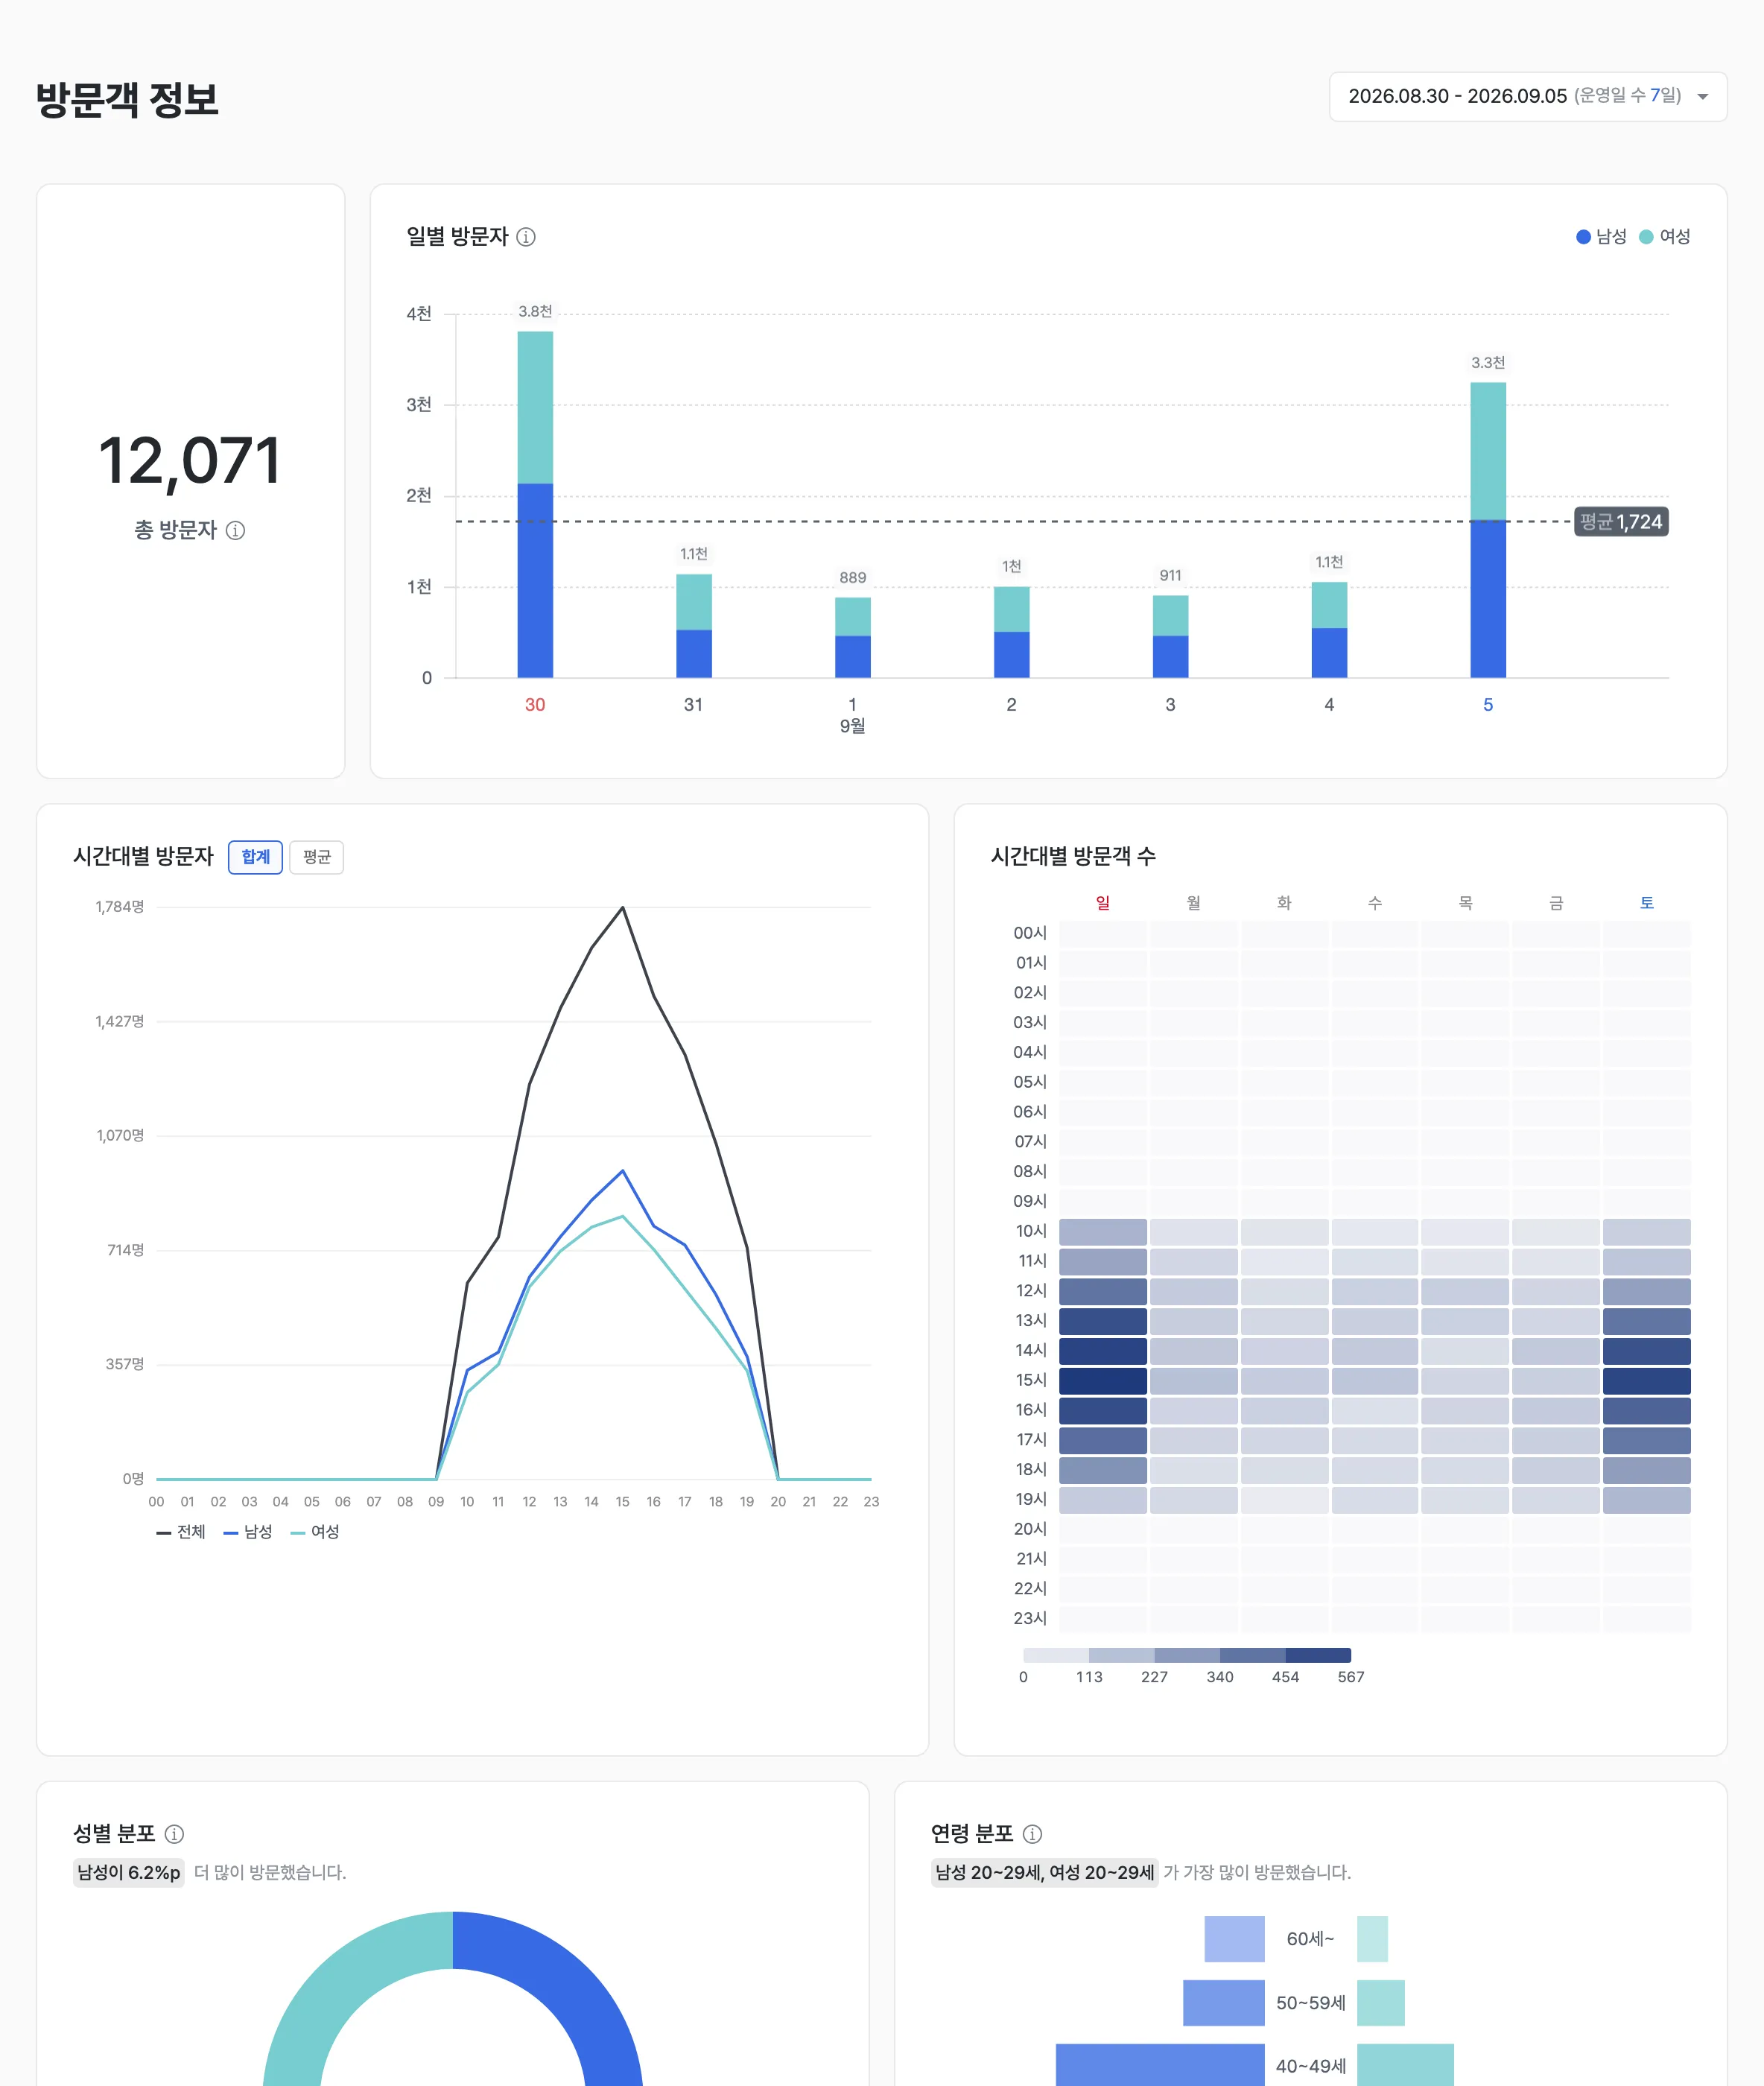Screen dimensions: 1764x2086
Task: Click the 남성이 6.2%p highlight text
Action: (129, 1873)
